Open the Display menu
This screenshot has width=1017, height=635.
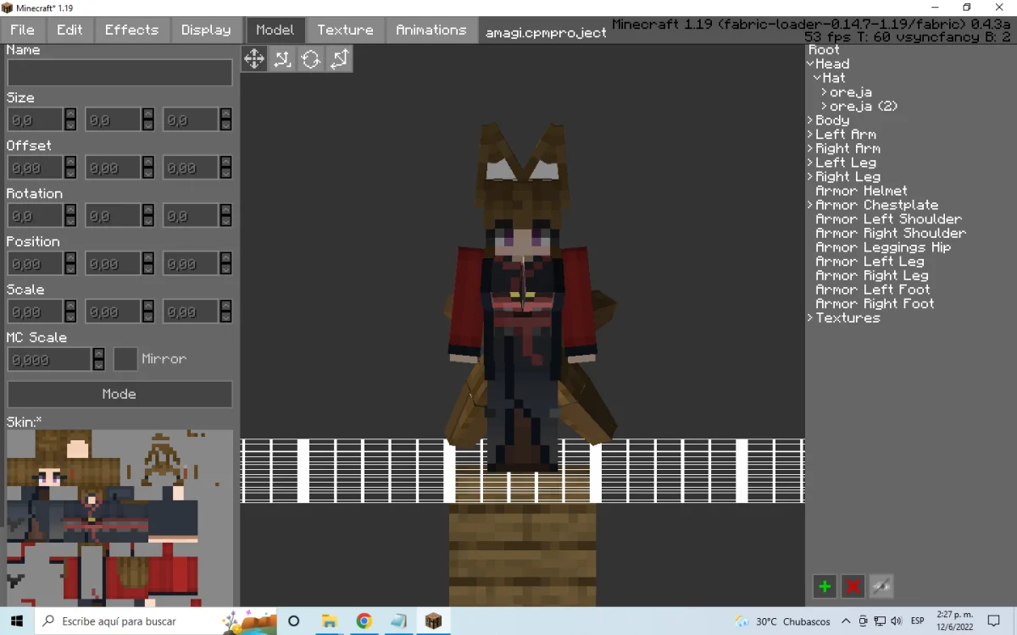206,30
